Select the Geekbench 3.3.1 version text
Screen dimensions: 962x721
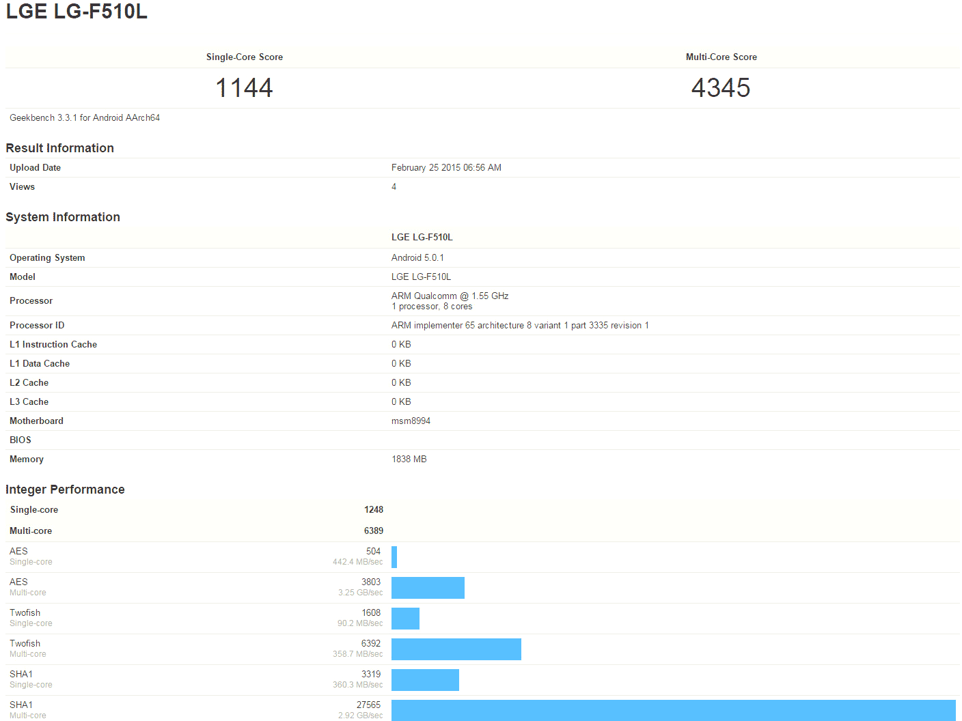pos(85,117)
